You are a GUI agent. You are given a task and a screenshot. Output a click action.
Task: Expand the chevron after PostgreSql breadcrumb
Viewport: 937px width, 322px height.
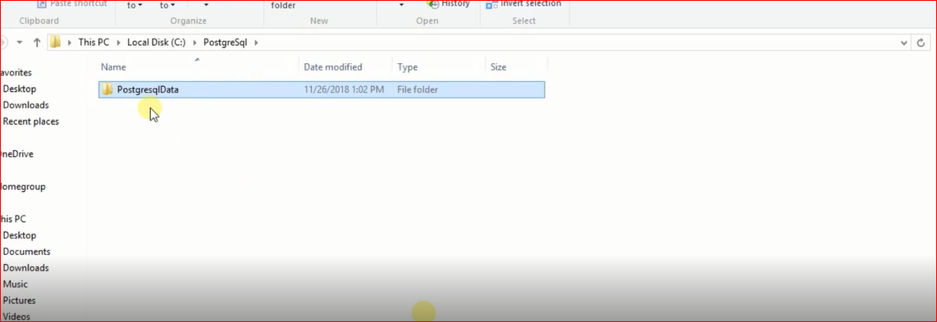tap(256, 43)
